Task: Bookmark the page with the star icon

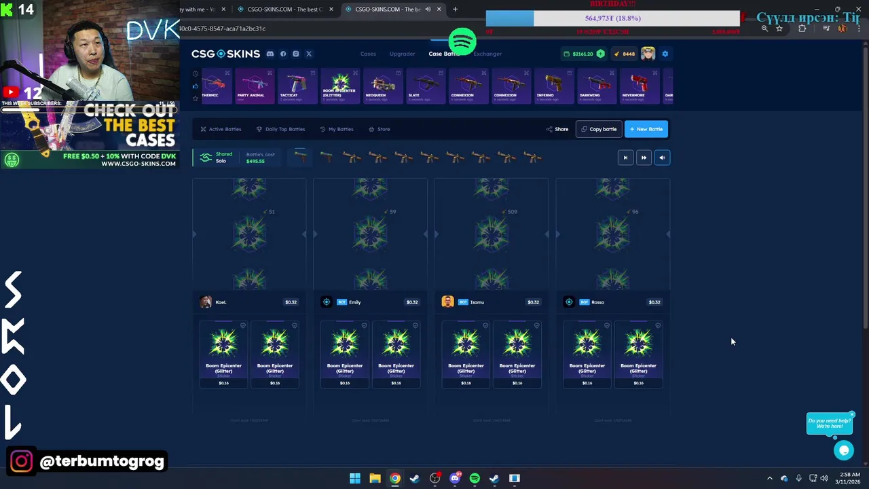Action: coord(779,29)
